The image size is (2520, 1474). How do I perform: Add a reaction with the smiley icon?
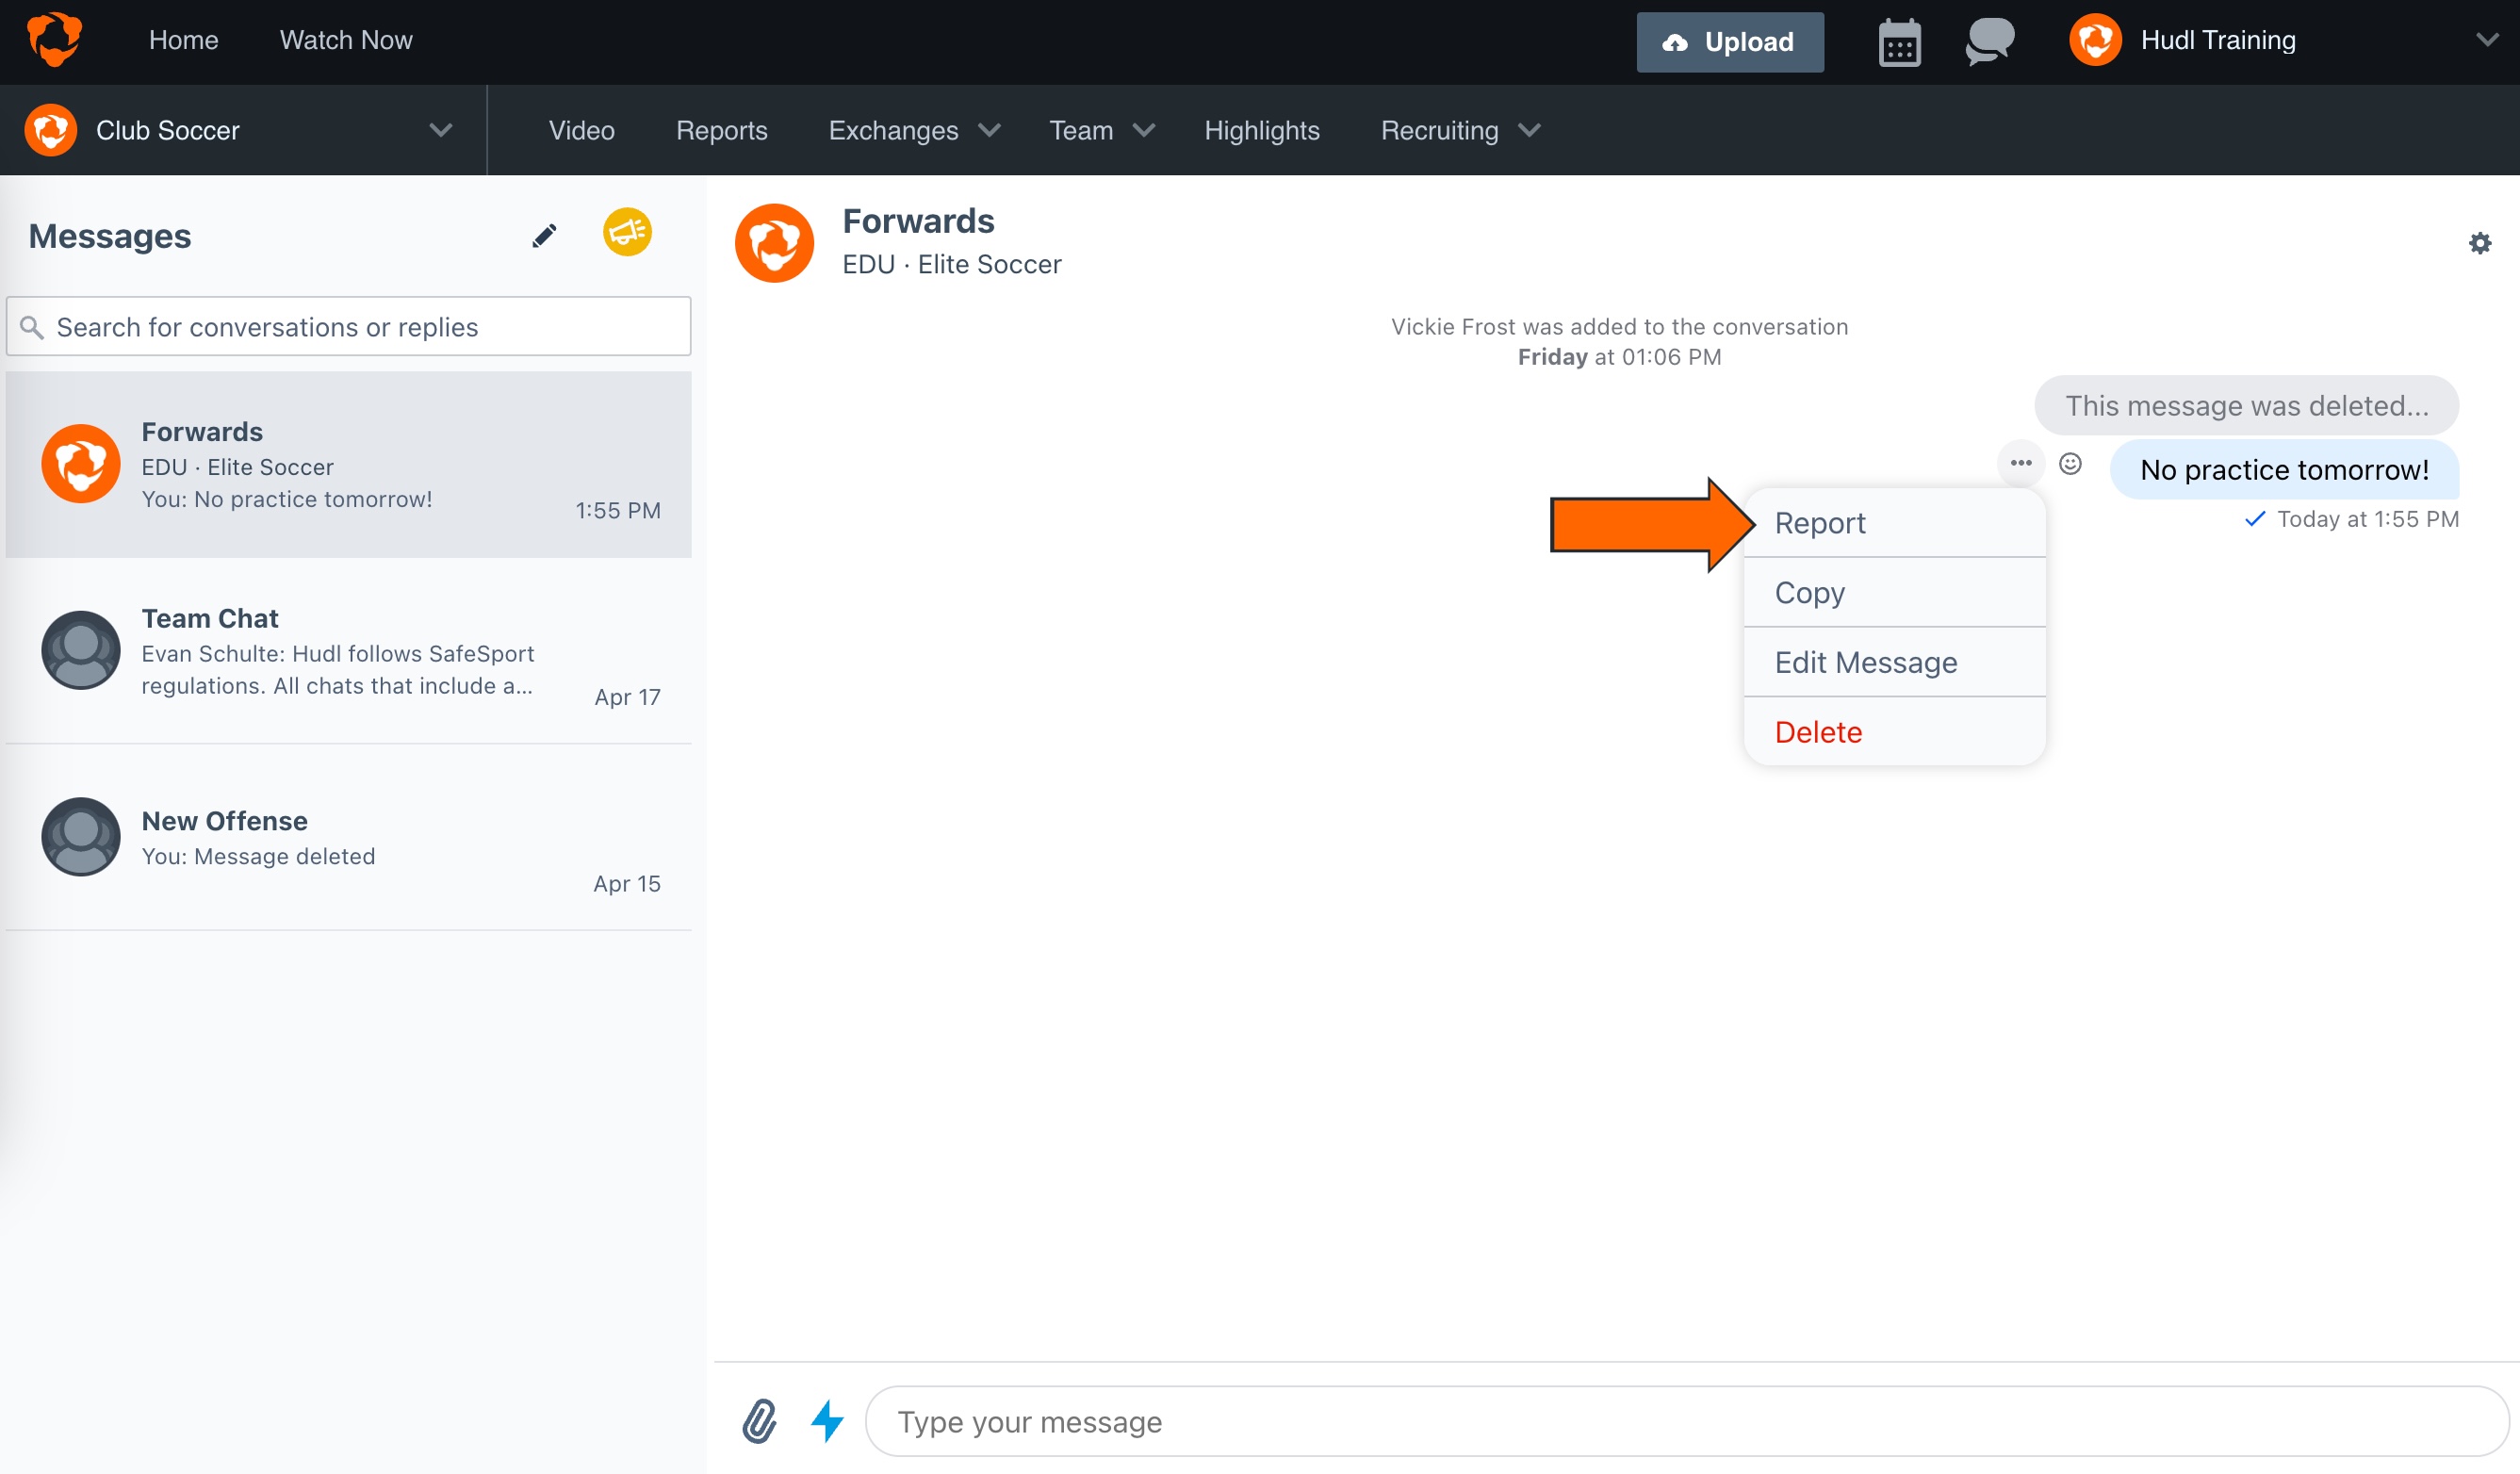pyautogui.click(x=2070, y=464)
